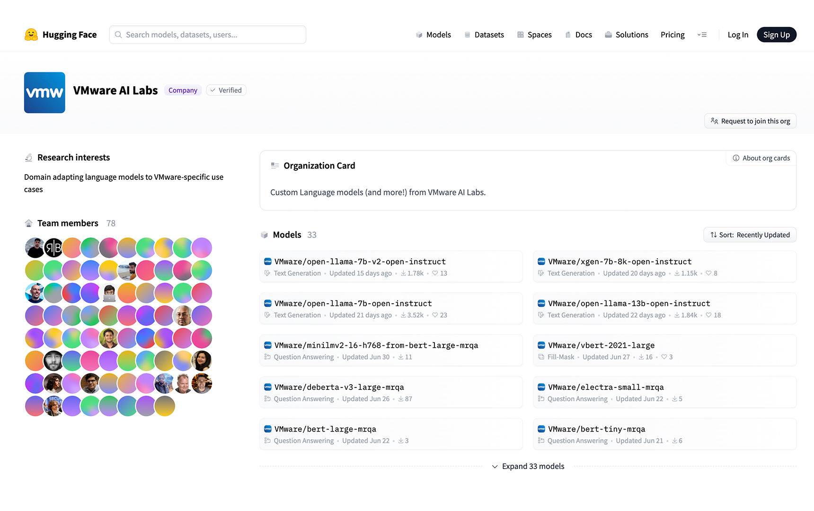Click the Text Generation icon on open-llama-7b-open-instruct
814x511 pixels.
(x=267, y=315)
